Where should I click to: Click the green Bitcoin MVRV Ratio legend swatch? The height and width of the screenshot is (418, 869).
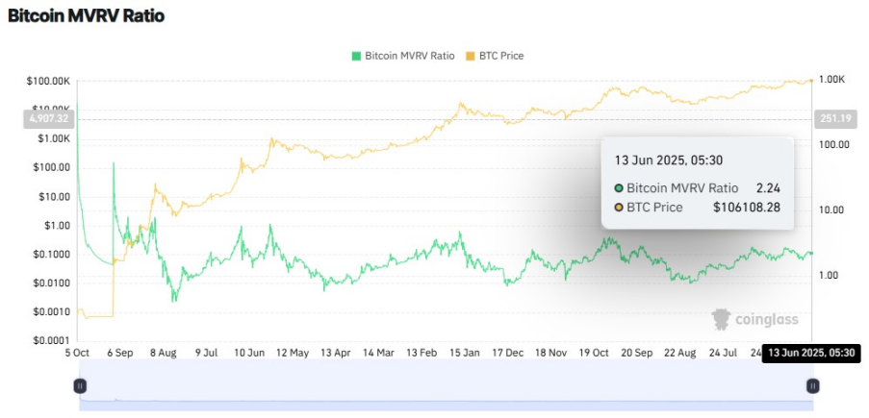[356, 56]
